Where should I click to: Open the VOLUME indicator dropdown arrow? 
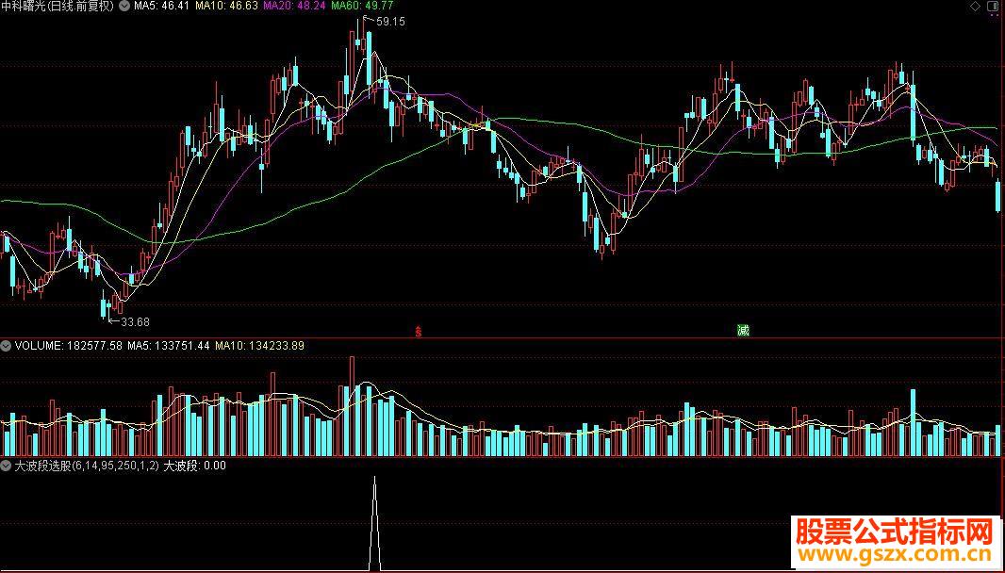(x=6, y=346)
